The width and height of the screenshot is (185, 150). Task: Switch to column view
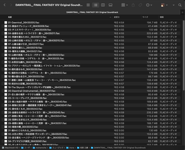pos(103,5)
